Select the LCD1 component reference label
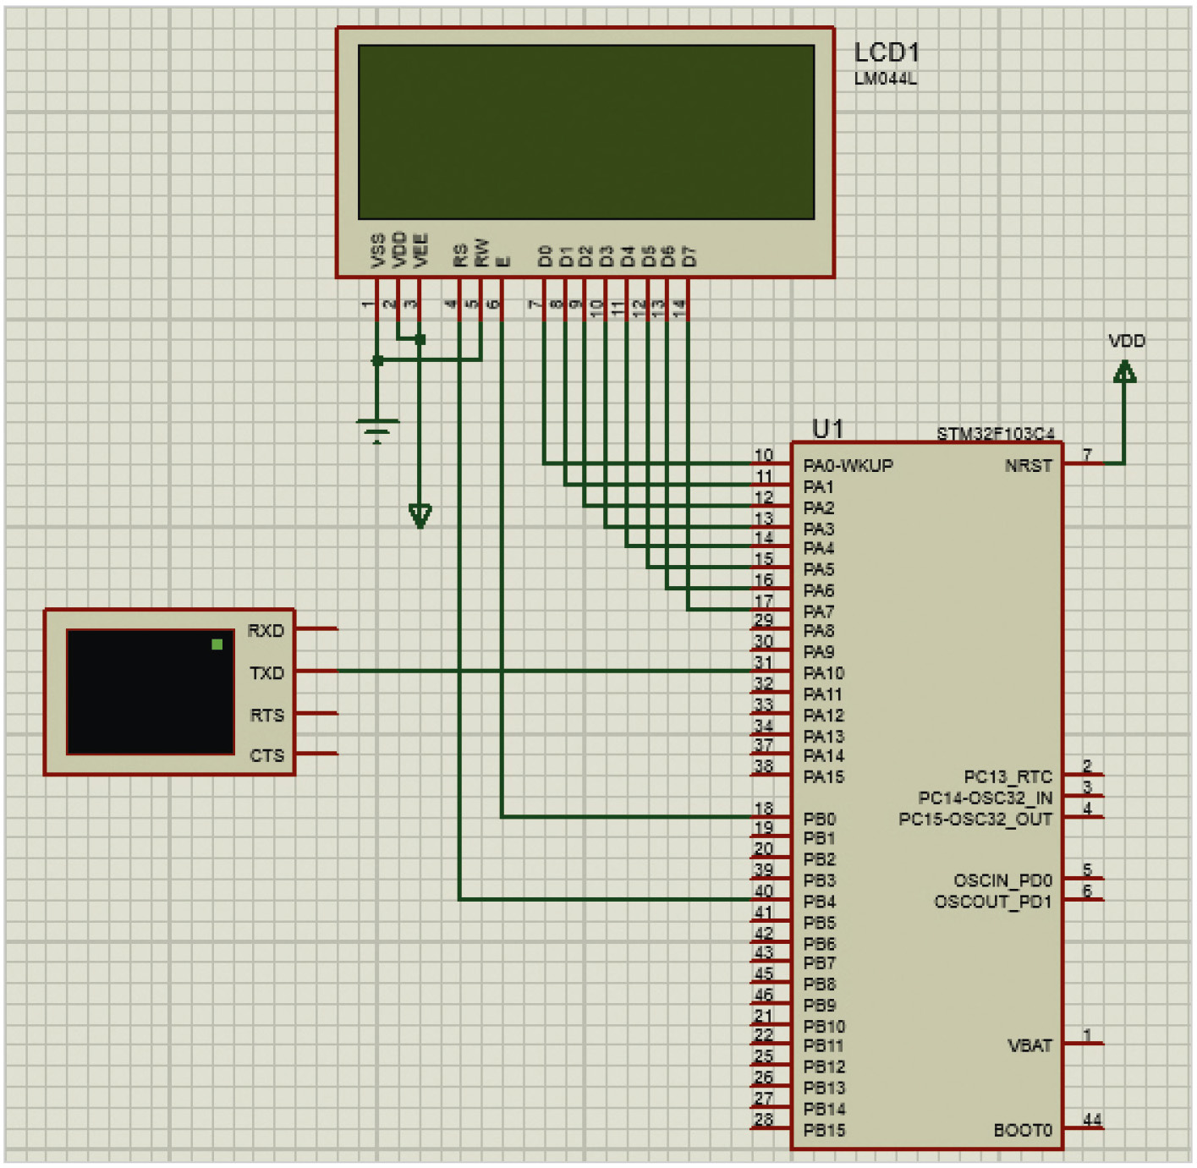This screenshot has height=1168, width=1197. click(x=886, y=52)
